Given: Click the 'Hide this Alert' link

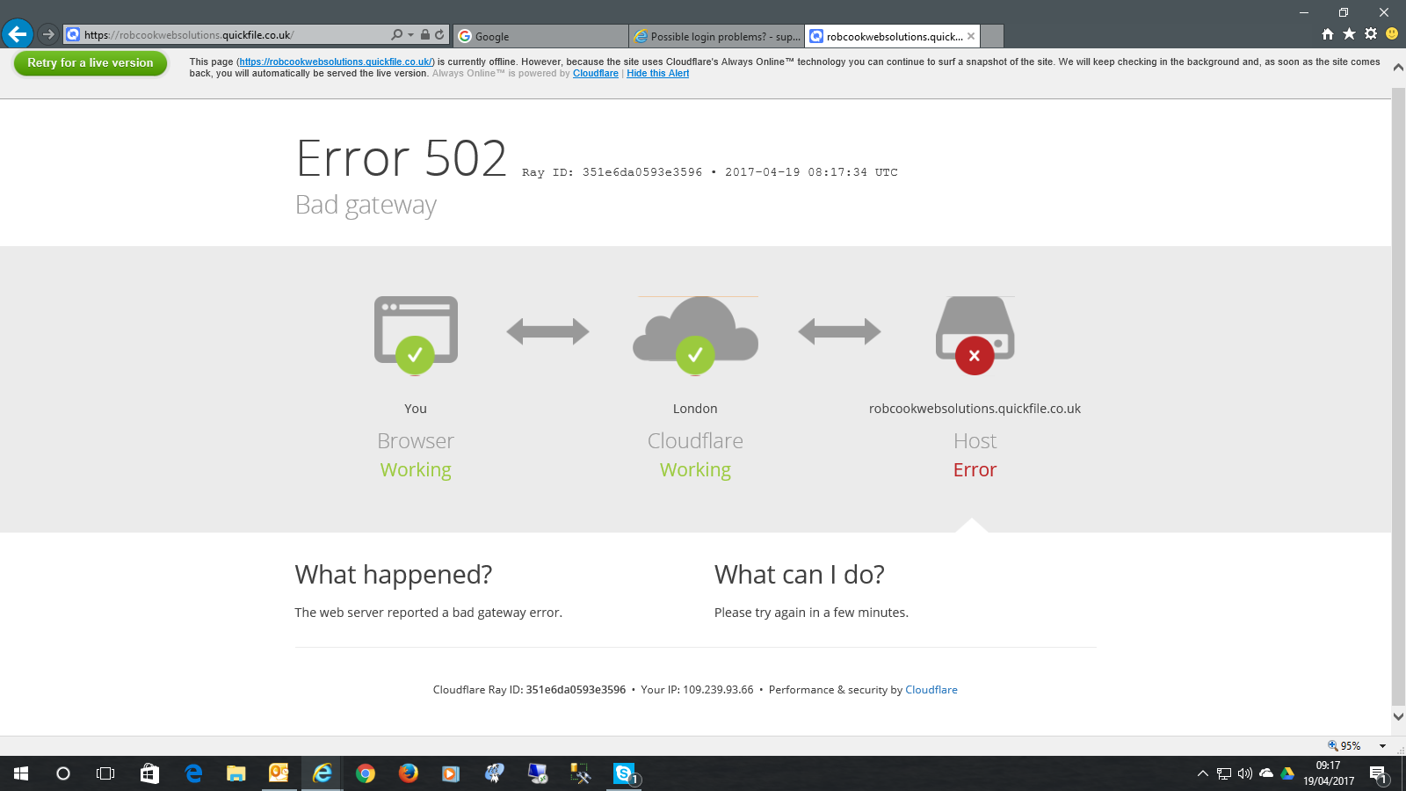Looking at the screenshot, I should (x=657, y=73).
